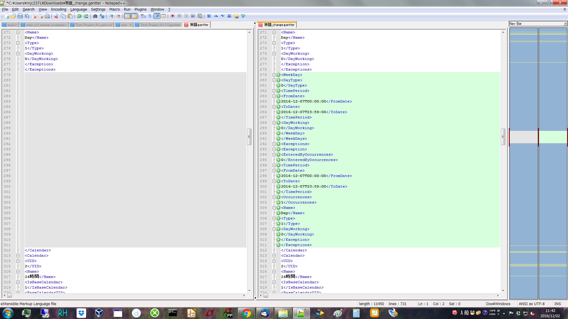Collapse right pane ToDate fold line 299

[x=274, y=181]
